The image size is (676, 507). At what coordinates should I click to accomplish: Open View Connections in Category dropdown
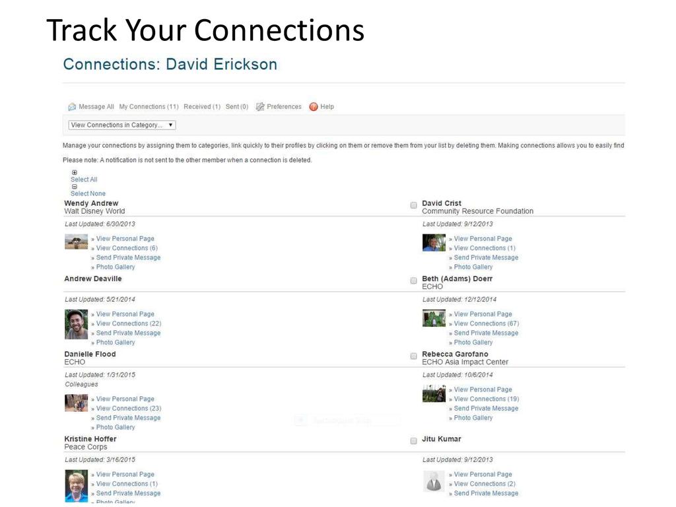pos(122,125)
